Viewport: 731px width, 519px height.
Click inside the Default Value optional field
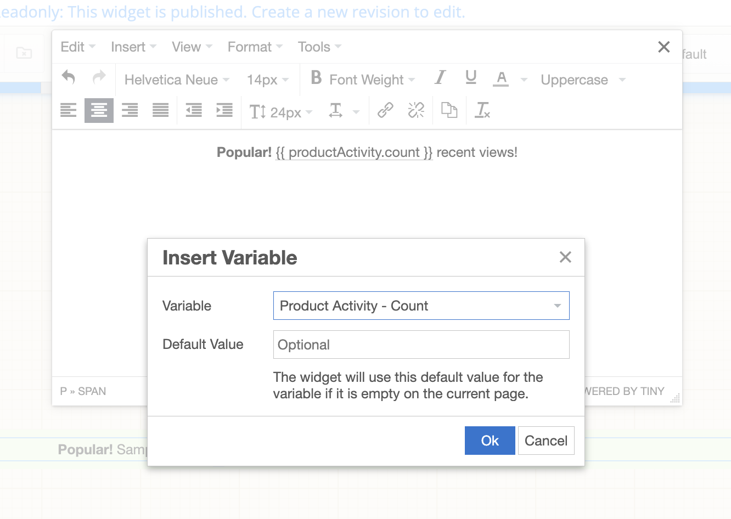coord(421,345)
